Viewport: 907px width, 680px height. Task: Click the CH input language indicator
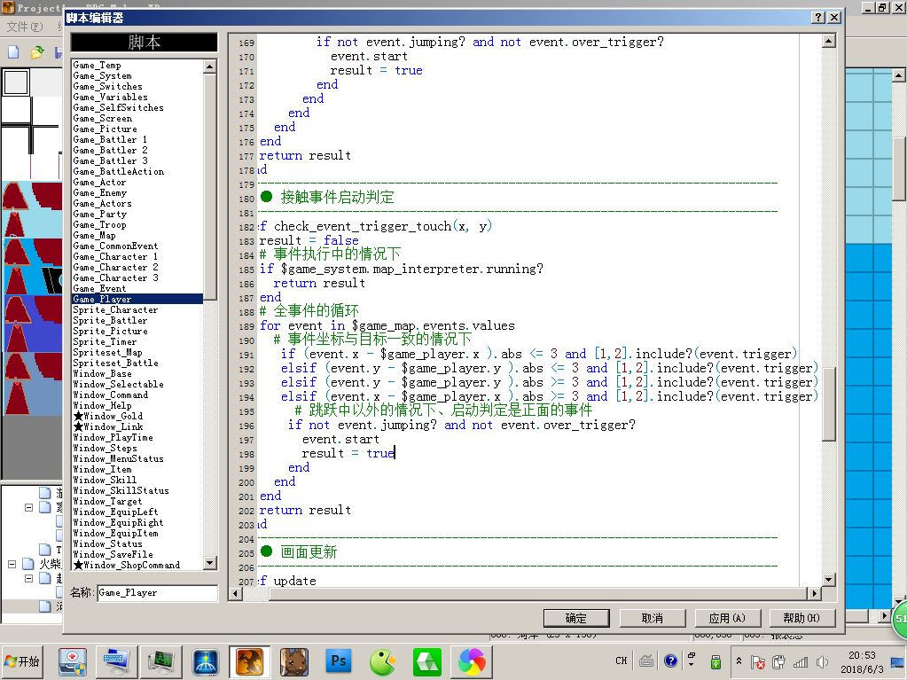(622, 660)
